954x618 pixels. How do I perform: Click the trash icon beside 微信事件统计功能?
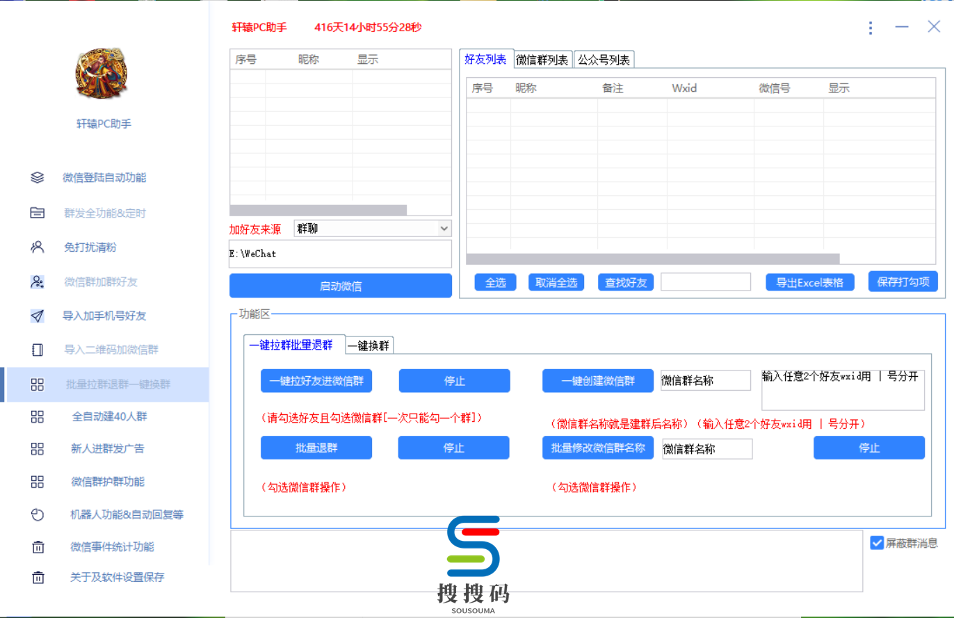[38, 547]
